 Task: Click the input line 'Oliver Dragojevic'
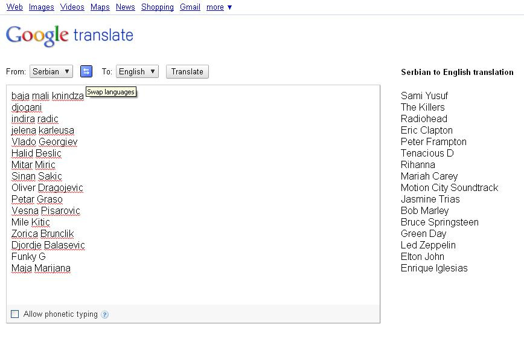[x=47, y=188]
